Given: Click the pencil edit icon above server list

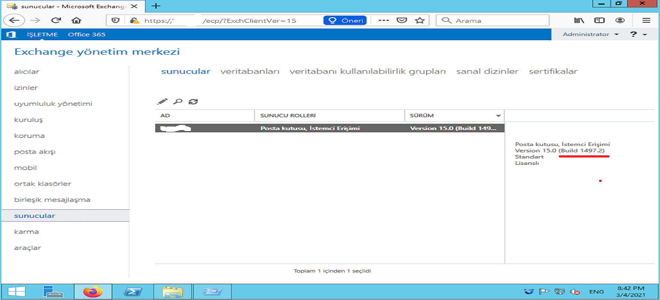Looking at the screenshot, I should pos(162,101).
